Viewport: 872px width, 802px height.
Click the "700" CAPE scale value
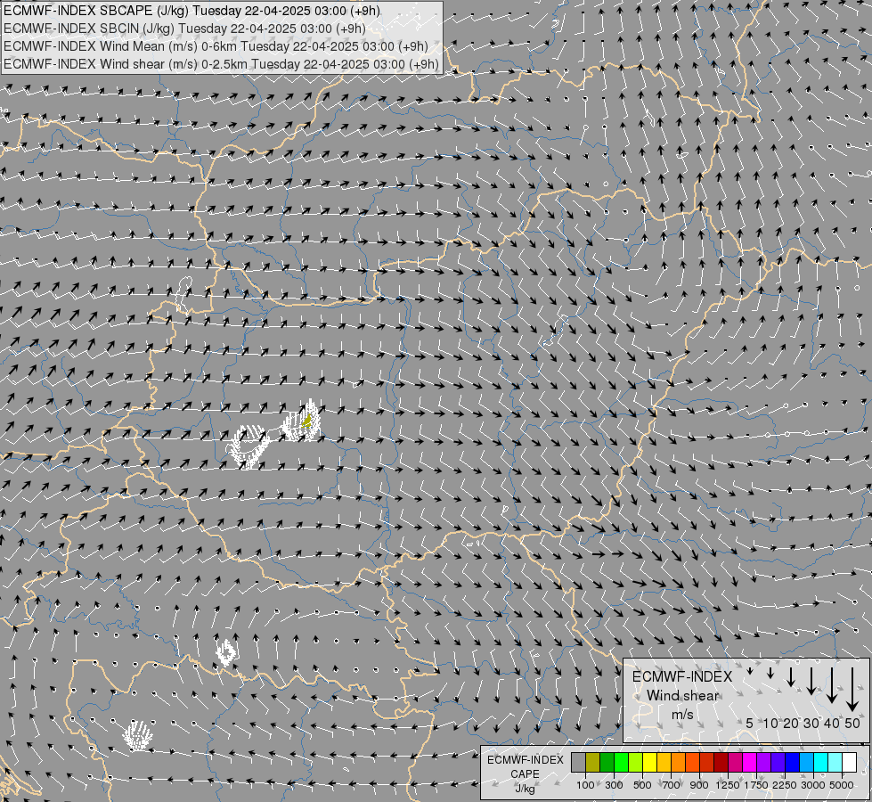672,785
